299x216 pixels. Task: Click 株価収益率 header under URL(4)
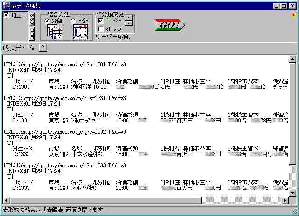click(x=197, y=182)
